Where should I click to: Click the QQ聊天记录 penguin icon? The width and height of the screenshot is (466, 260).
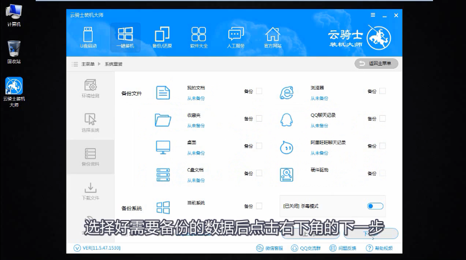coord(286,120)
